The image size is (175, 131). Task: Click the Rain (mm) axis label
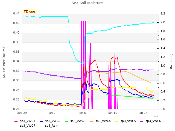(x=171, y=61)
